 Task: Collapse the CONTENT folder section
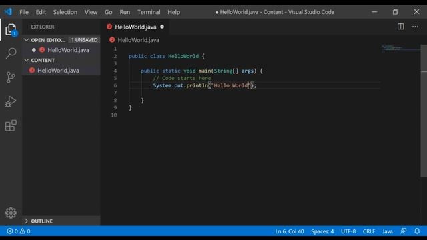(27, 60)
